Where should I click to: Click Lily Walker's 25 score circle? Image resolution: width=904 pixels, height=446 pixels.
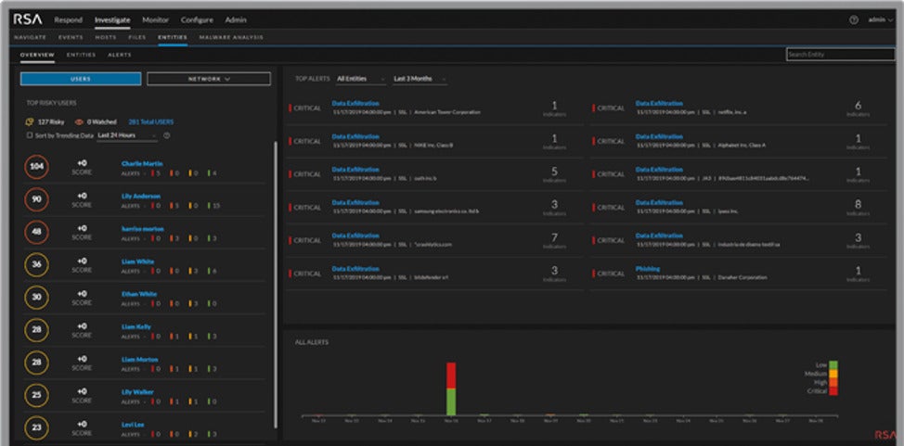(37, 395)
